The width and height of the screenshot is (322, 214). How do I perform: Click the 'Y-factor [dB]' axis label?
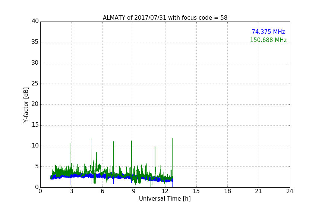pyautogui.click(x=26, y=105)
